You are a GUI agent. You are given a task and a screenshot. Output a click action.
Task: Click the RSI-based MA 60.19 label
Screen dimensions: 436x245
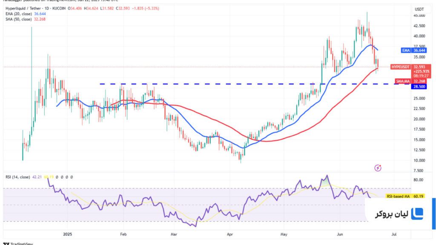405,197
